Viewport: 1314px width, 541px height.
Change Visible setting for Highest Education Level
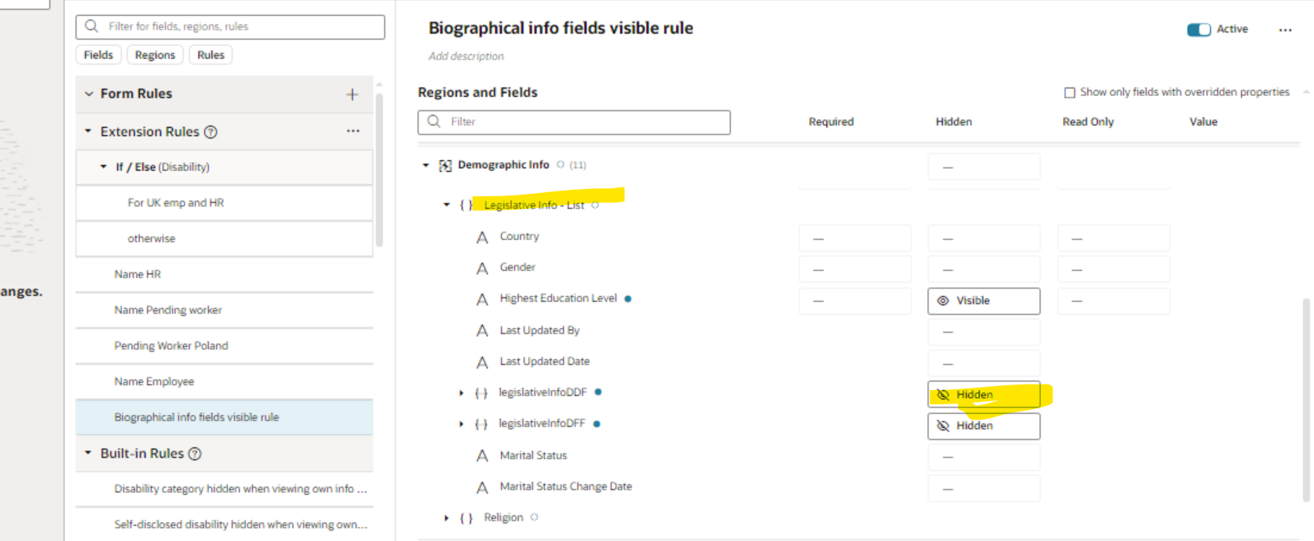pyautogui.click(x=984, y=301)
